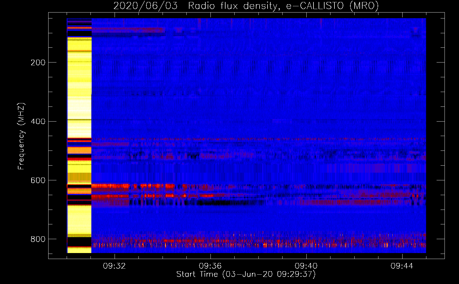Click the '09:32' time axis label
Viewport: 459px width, 284px height.
tap(114, 266)
